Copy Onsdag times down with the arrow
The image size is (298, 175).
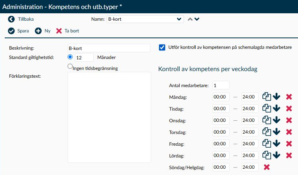pyautogui.click(x=277, y=120)
